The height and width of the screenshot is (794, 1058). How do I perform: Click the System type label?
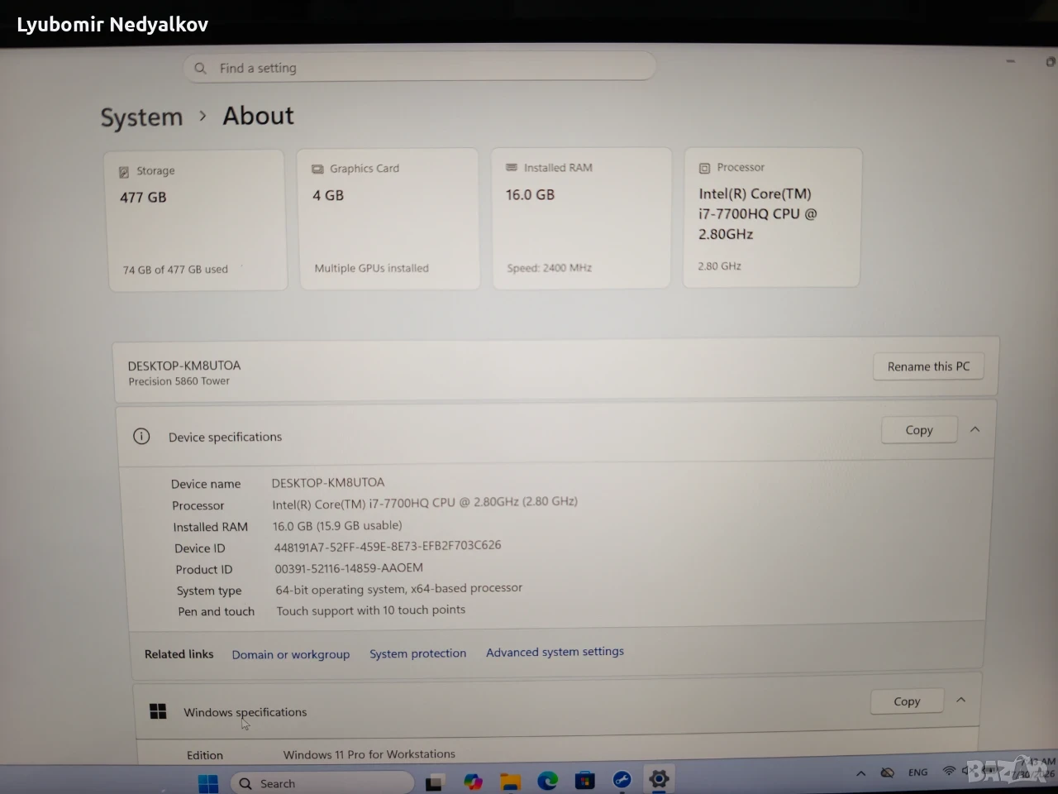pos(209,591)
